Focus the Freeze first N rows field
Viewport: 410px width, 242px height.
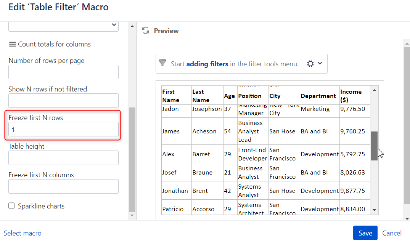pos(63,130)
